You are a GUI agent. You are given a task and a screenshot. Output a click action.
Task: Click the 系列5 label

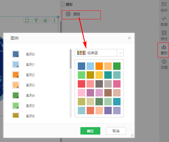pyautogui.click(x=30, y=106)
